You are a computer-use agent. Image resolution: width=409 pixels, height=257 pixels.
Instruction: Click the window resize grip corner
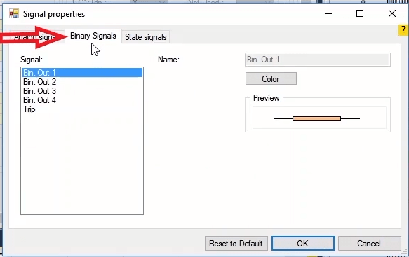(405, 252)
